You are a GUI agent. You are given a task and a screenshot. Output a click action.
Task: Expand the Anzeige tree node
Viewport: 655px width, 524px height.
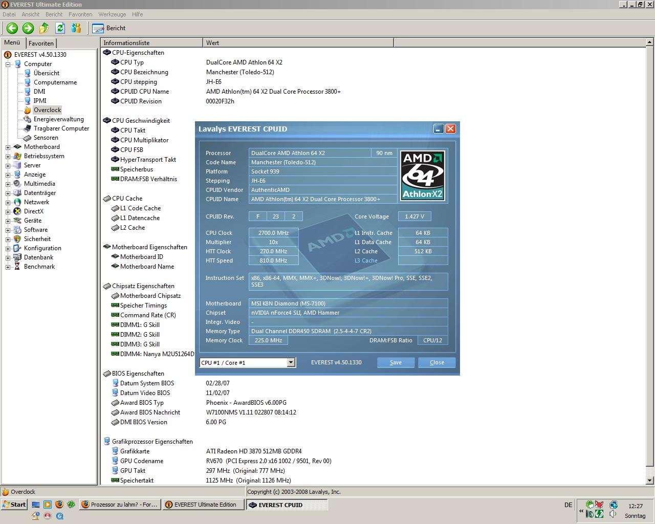click(8, 175)
